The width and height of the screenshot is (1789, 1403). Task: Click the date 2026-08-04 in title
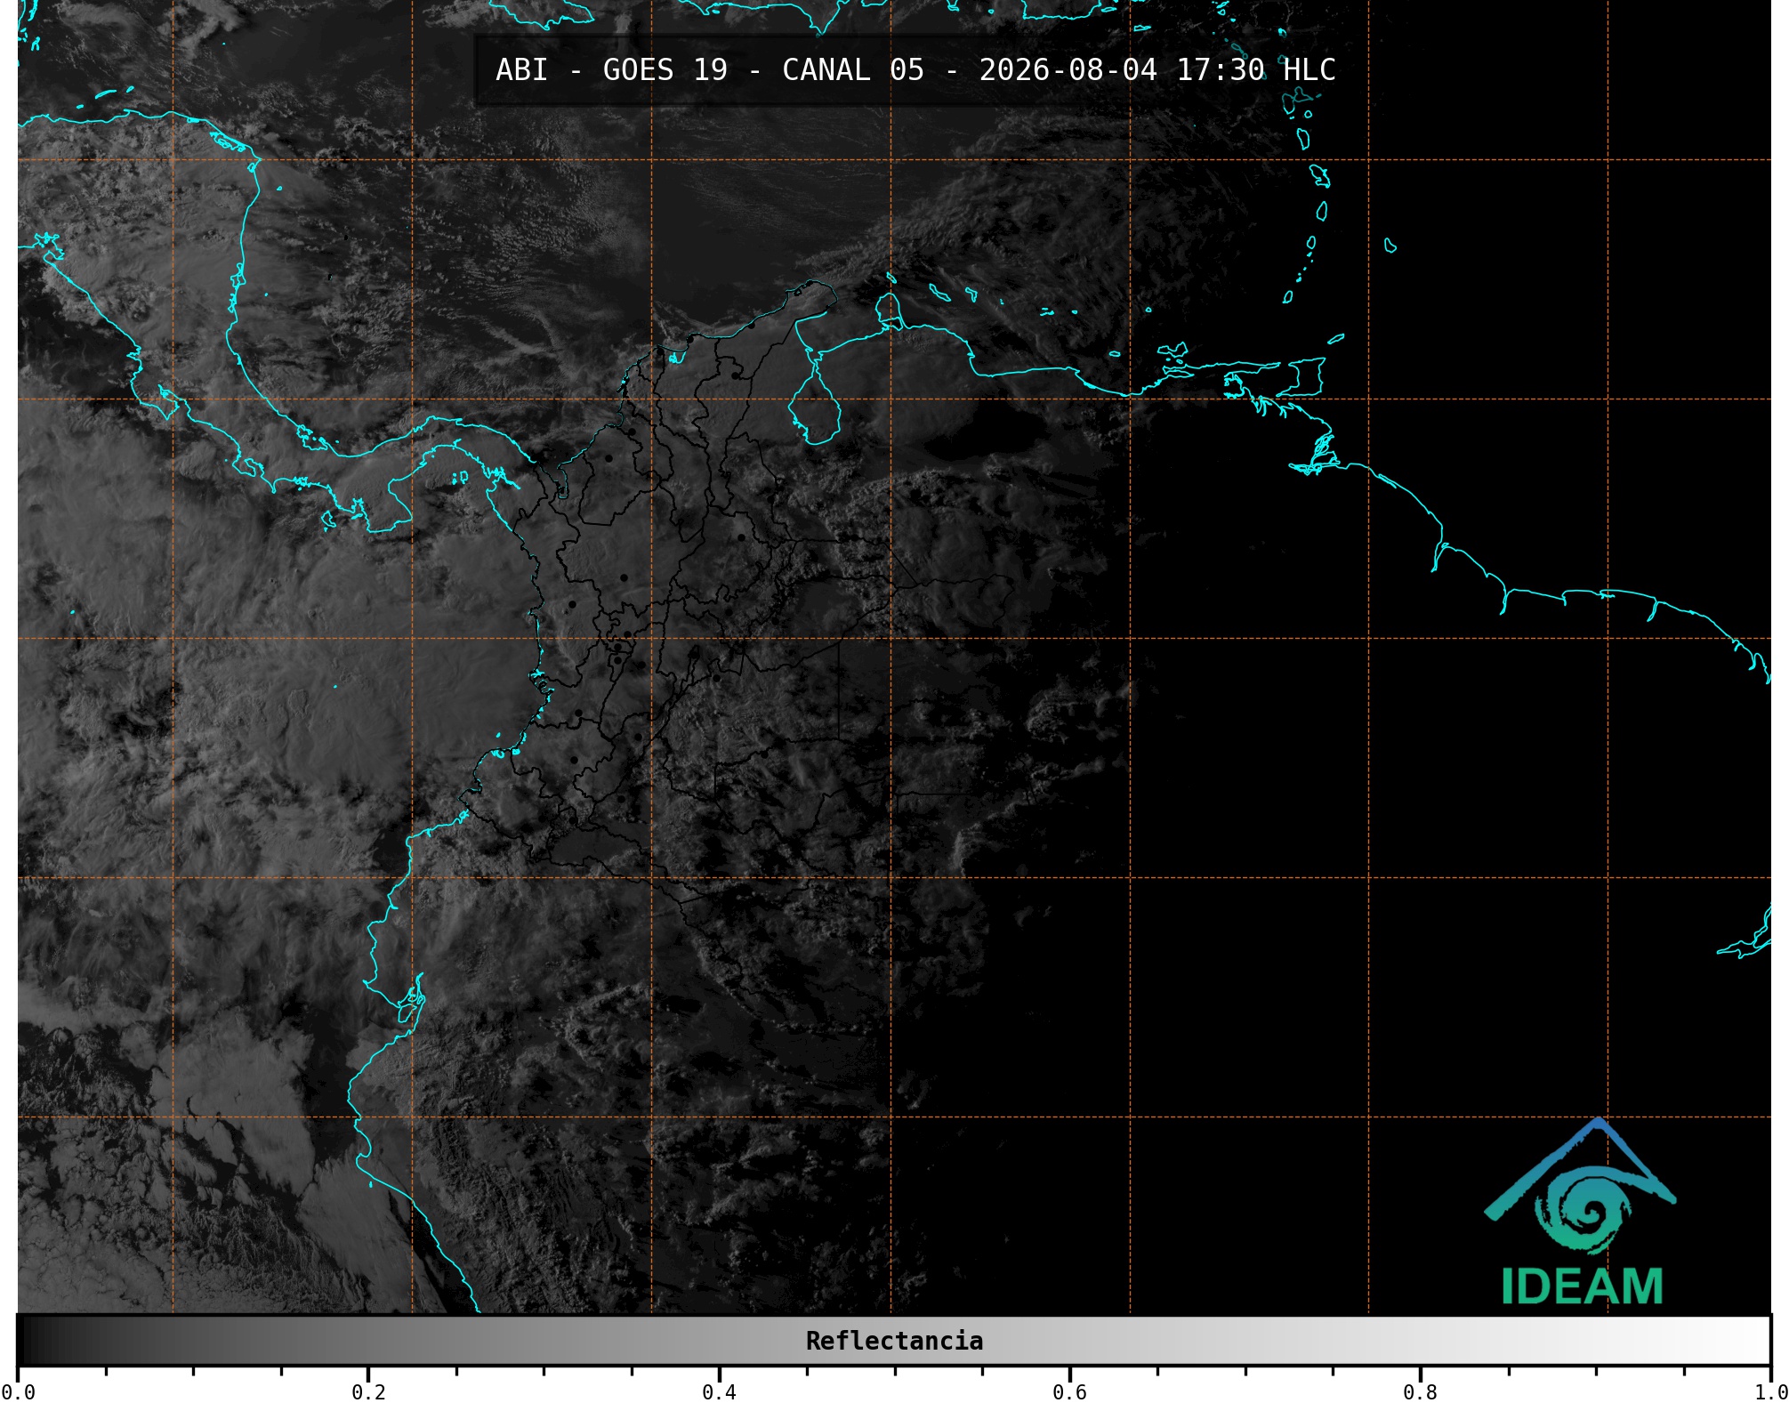pyautogui.click(x=1068, y=70)
